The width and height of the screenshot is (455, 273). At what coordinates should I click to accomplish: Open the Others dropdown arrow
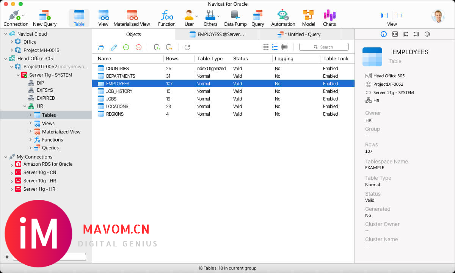pos(218,16)
